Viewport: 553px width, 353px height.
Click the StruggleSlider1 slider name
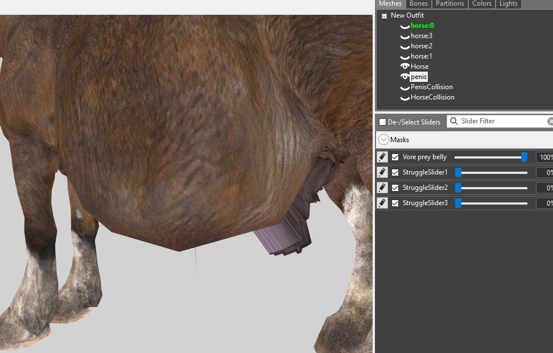[425, 172]
